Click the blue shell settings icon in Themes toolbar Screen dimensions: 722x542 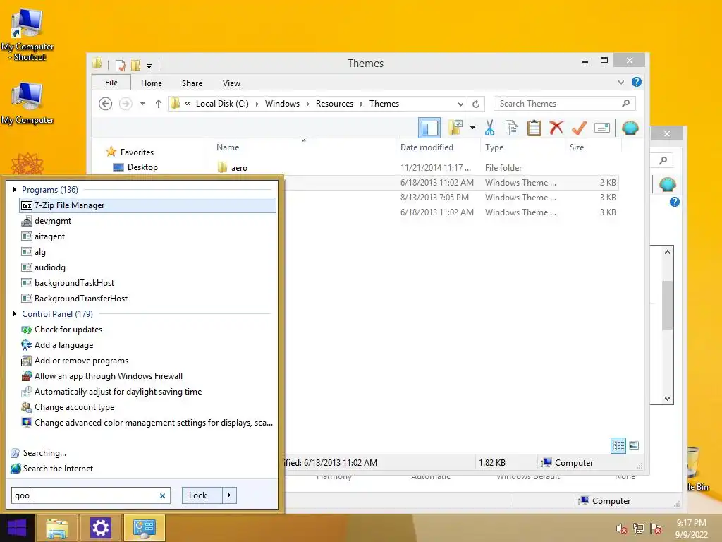630,128
